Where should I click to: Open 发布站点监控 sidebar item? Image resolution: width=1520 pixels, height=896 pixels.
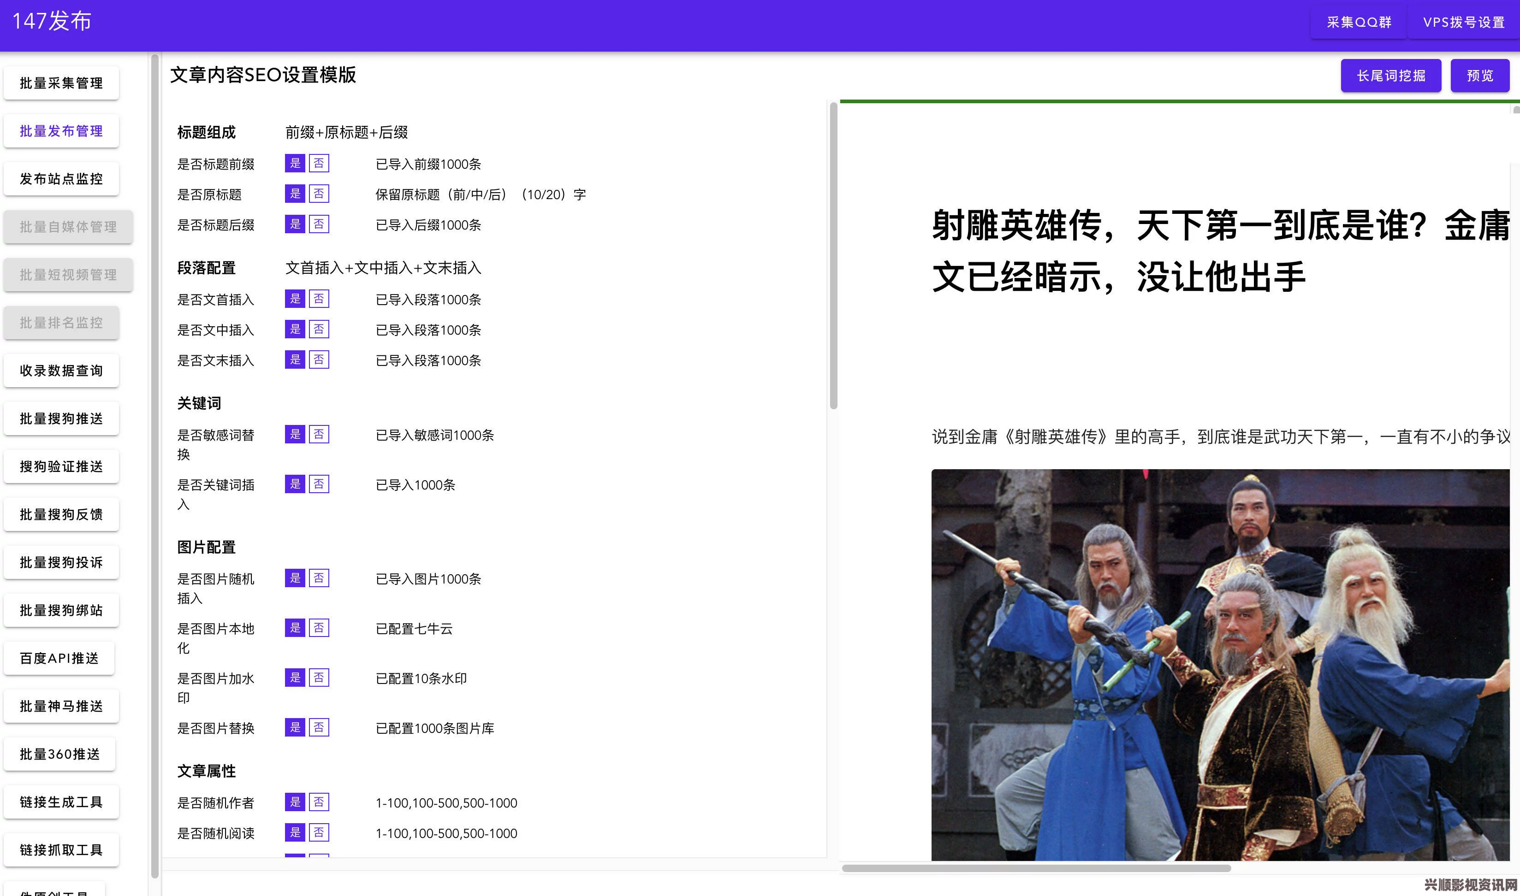point(61,179)
